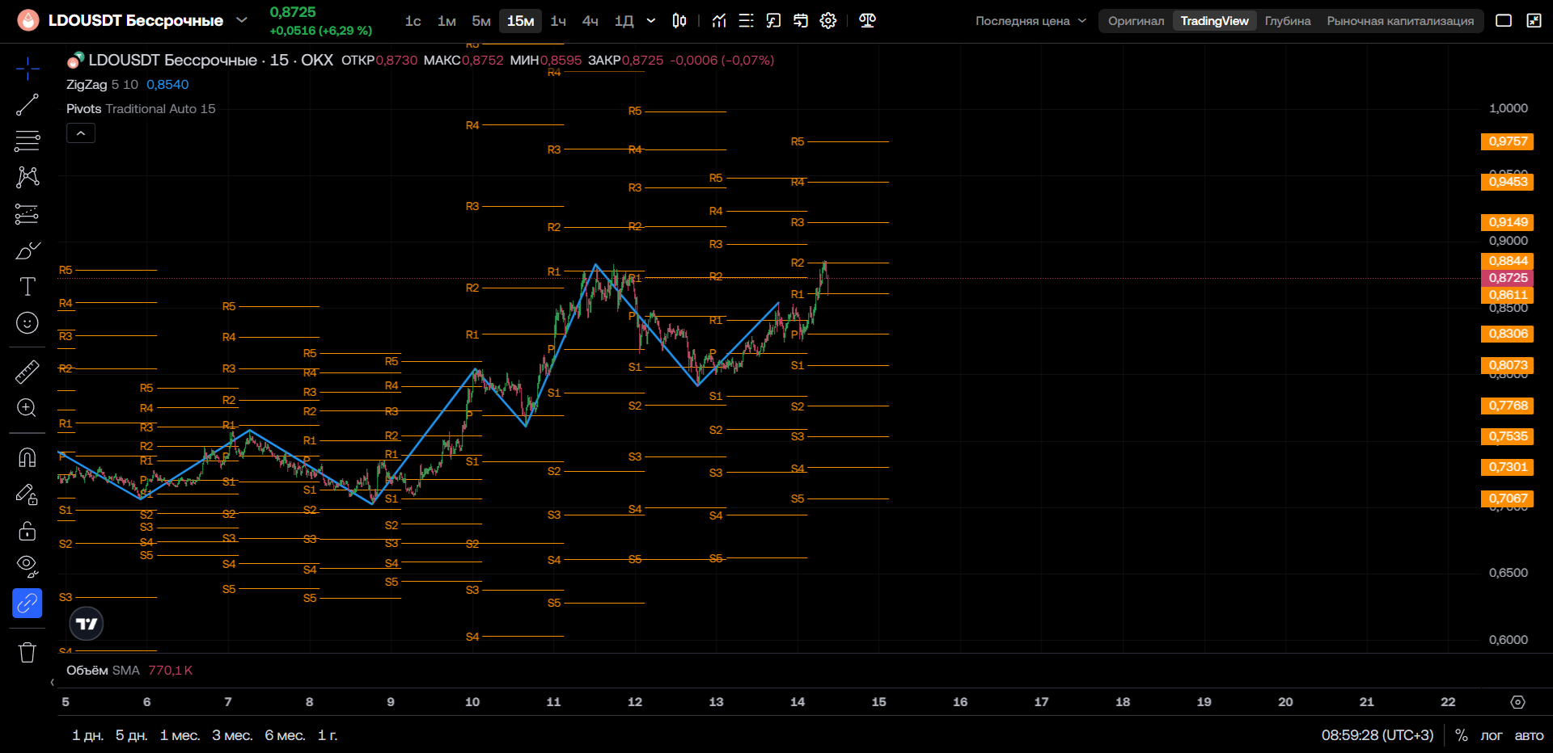
Task: Activate the zoom in tool
Action: point(28,408)
